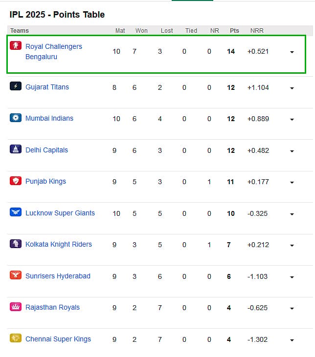The height and width of the screenshot is (357, 315).
Task: Expand the Punjab Kings row arrow
Action: (292, 182)
